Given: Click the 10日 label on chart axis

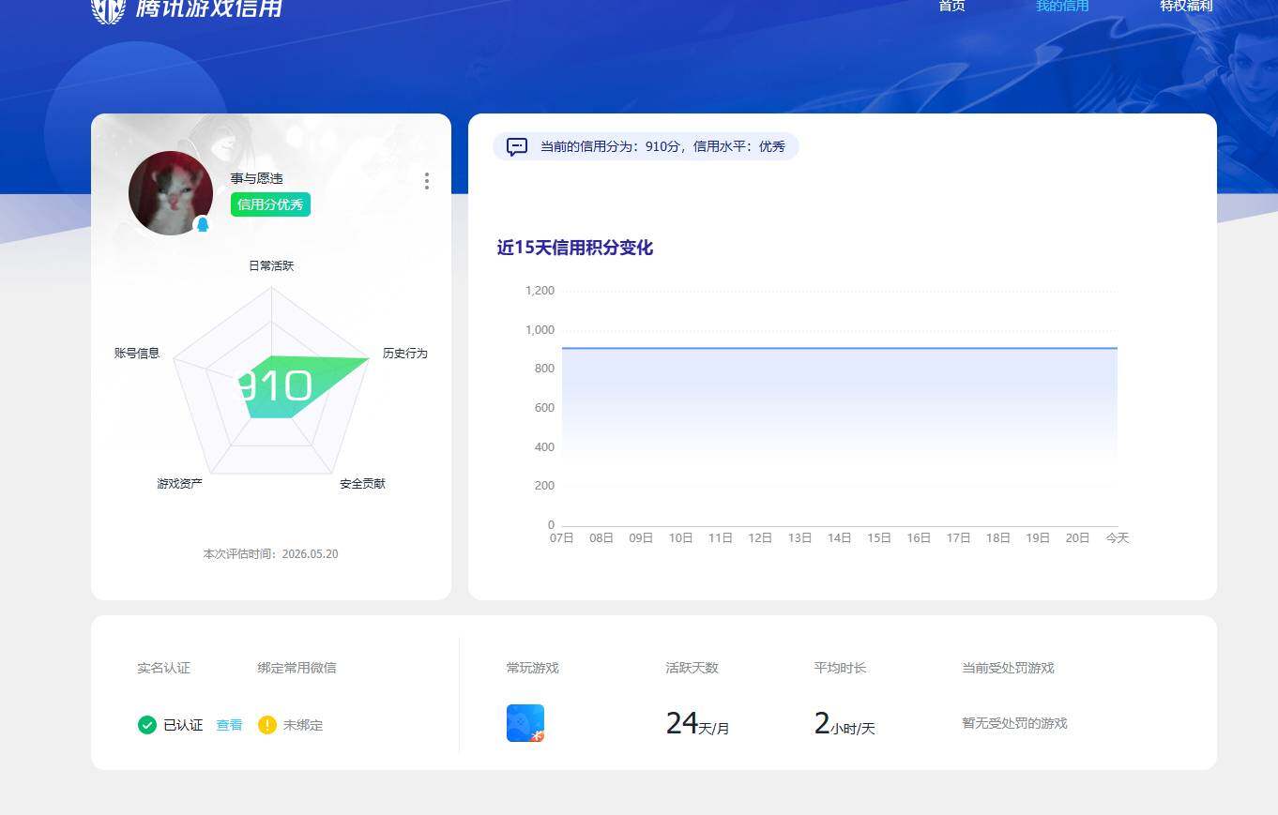Looking at the screenshot, I should [x=680, y=538].
